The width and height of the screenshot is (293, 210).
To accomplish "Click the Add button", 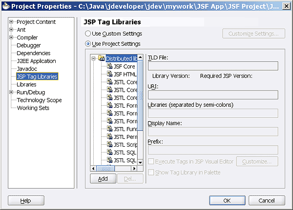I will click(103, 179).
